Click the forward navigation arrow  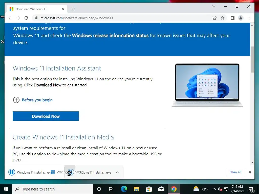[x=18, y=18]
